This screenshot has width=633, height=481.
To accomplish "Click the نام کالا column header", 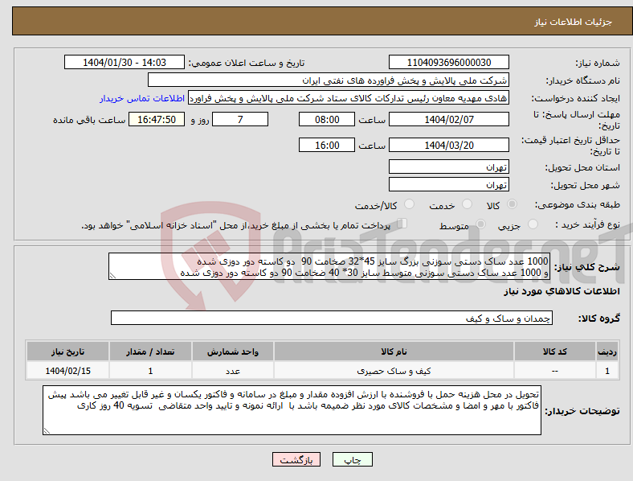I will [x=394, y=351].
